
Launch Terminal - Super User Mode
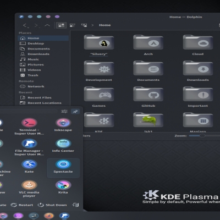(x=29, y=127)
